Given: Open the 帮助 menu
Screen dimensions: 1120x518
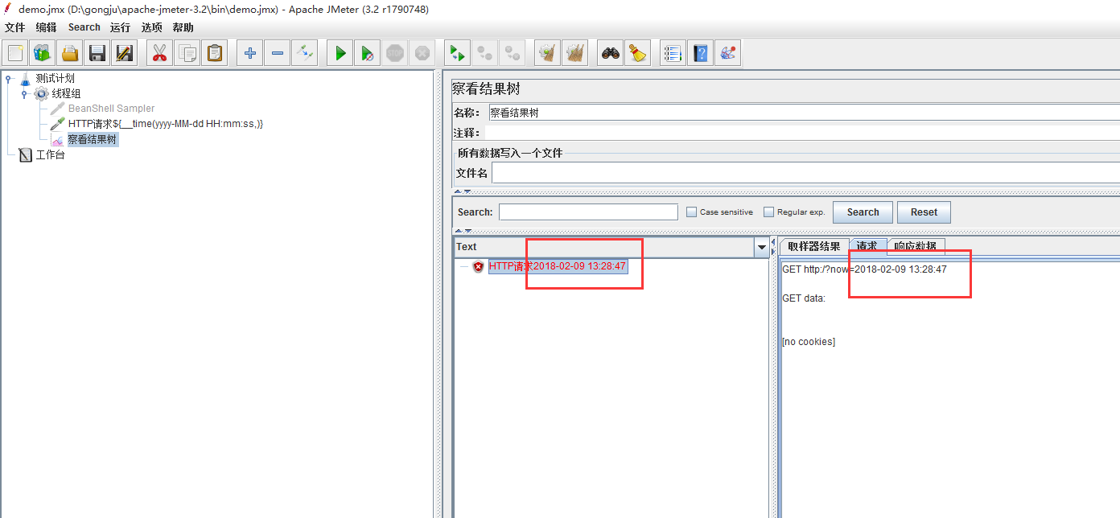Looking at the screenshot, I should tap(183, 27).
